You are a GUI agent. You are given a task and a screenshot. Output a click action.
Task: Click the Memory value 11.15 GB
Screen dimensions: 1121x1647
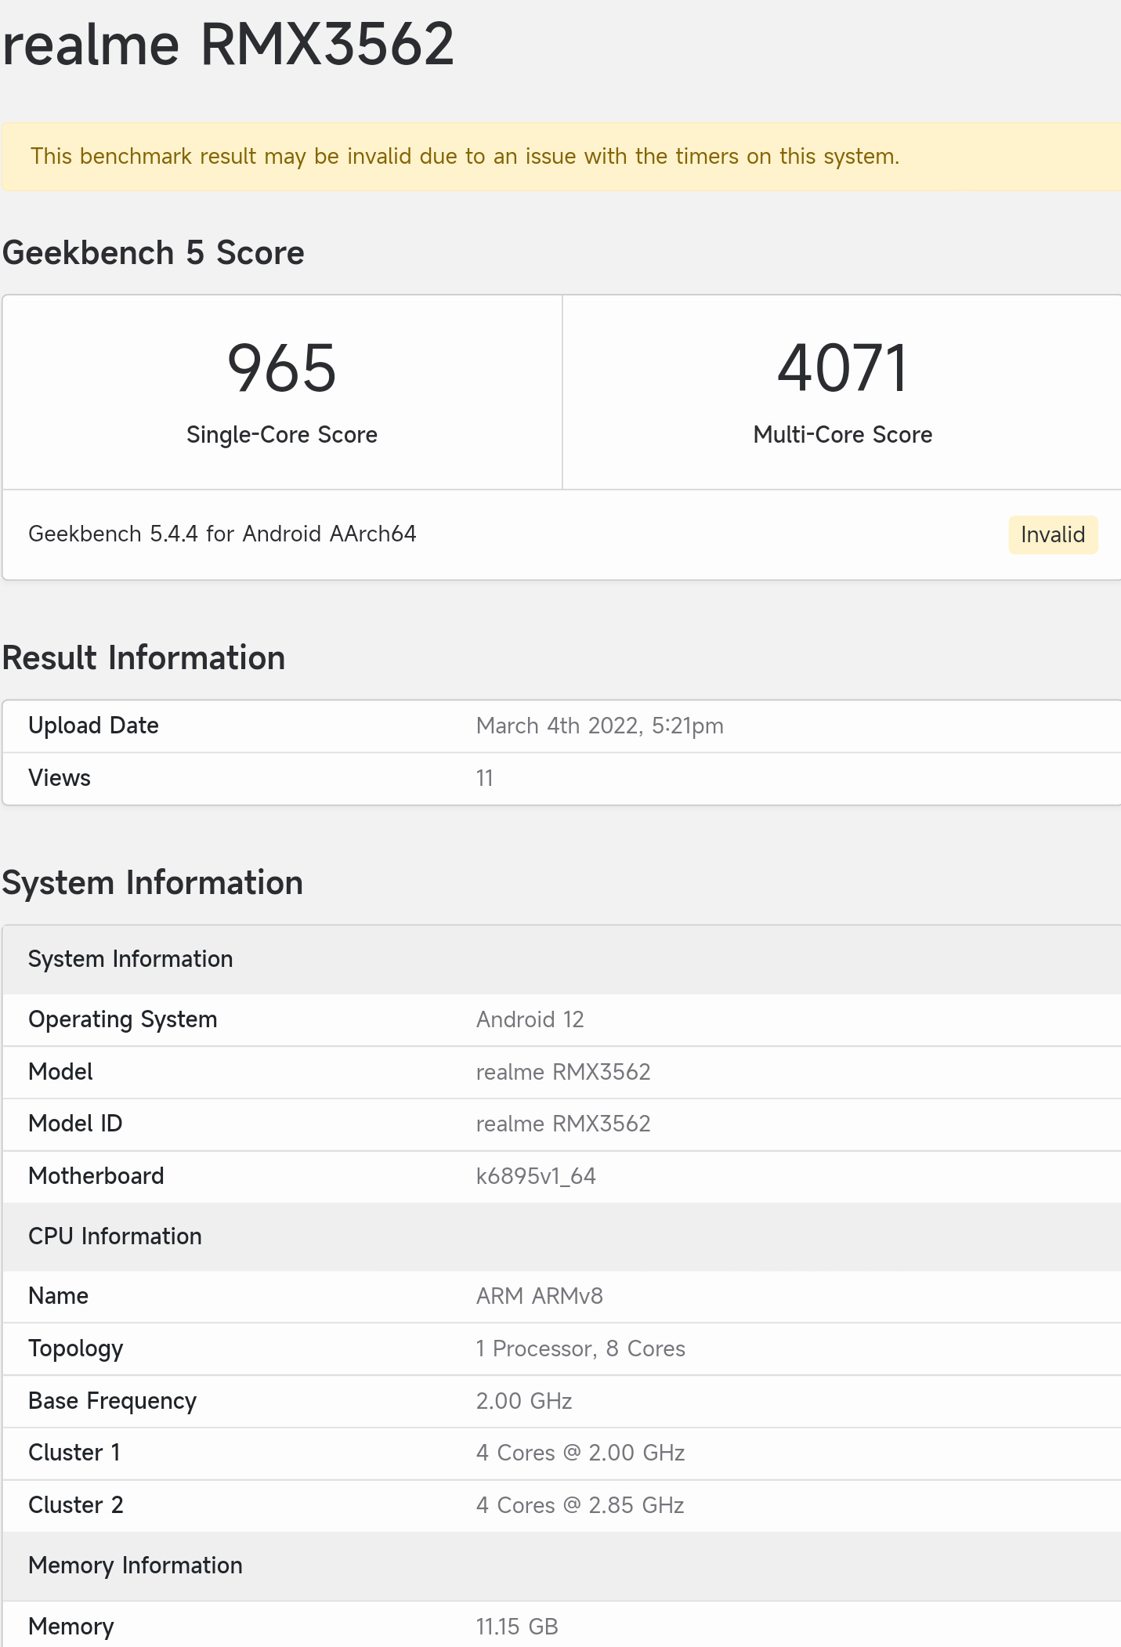click(517, 1627)
